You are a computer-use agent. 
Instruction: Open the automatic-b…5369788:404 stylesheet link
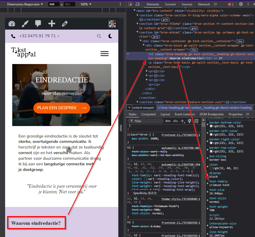click(x=181, y=148)
